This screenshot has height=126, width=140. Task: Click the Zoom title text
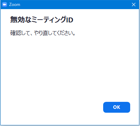click(x=15, y=5)
